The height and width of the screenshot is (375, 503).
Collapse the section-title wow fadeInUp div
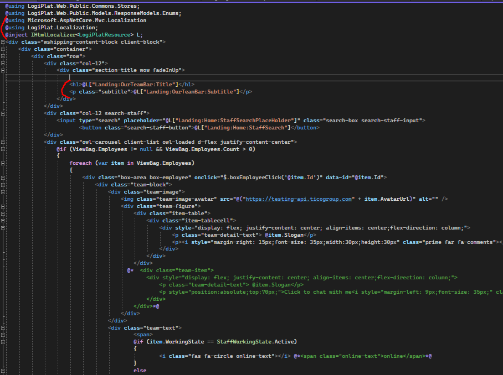[3, 70]
